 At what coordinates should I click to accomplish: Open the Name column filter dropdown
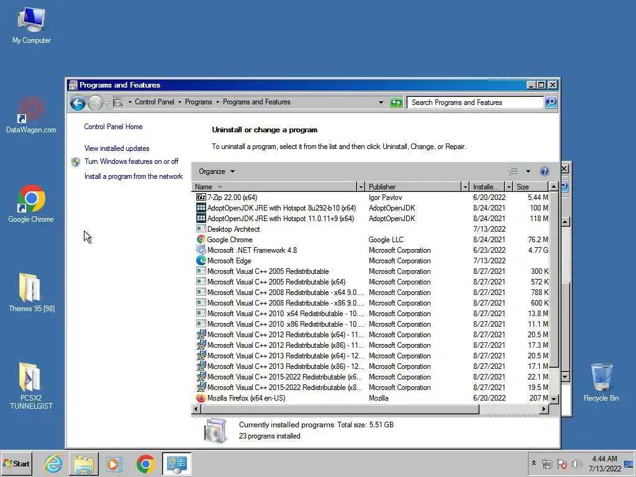point(361,186)
